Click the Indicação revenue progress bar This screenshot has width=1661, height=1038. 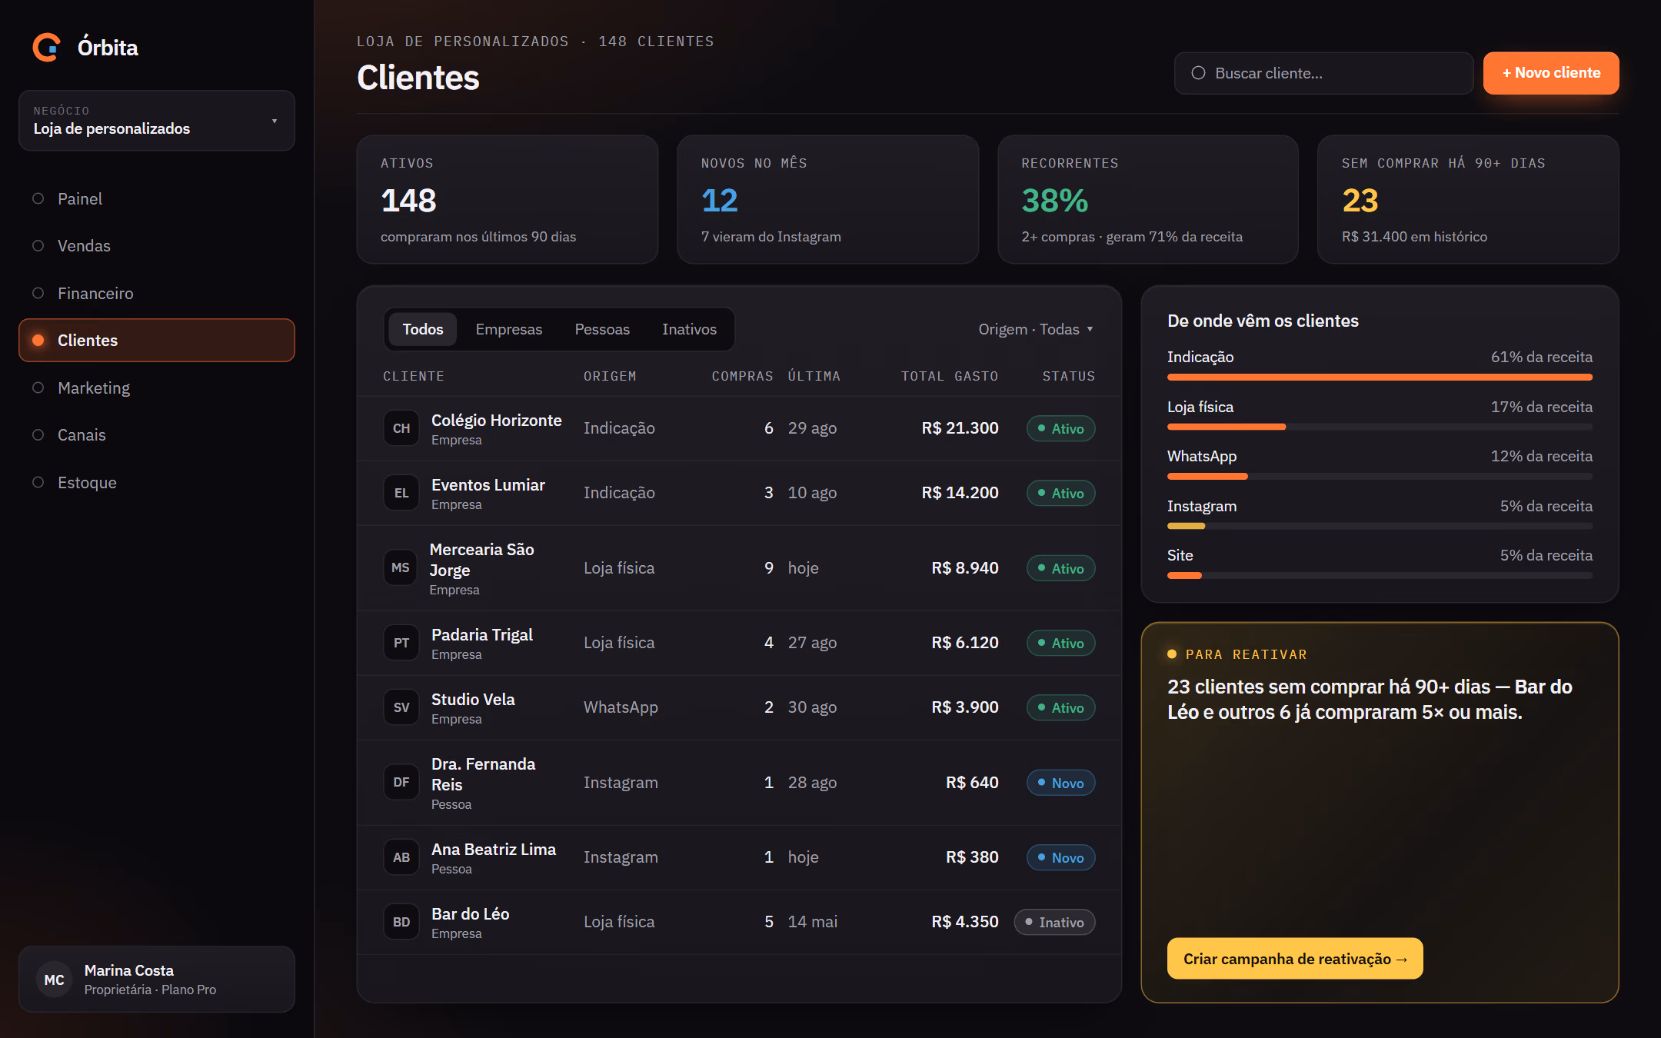[1380, 378]
